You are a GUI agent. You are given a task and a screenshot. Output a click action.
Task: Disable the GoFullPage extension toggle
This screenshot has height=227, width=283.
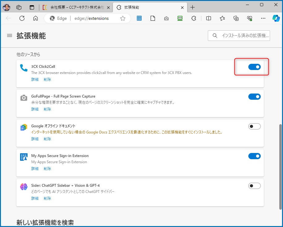coord(255,97)
